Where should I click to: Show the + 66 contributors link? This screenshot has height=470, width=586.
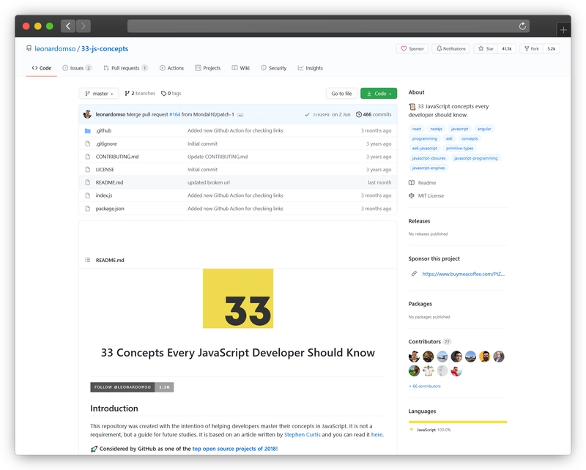[x=425, y=387]
